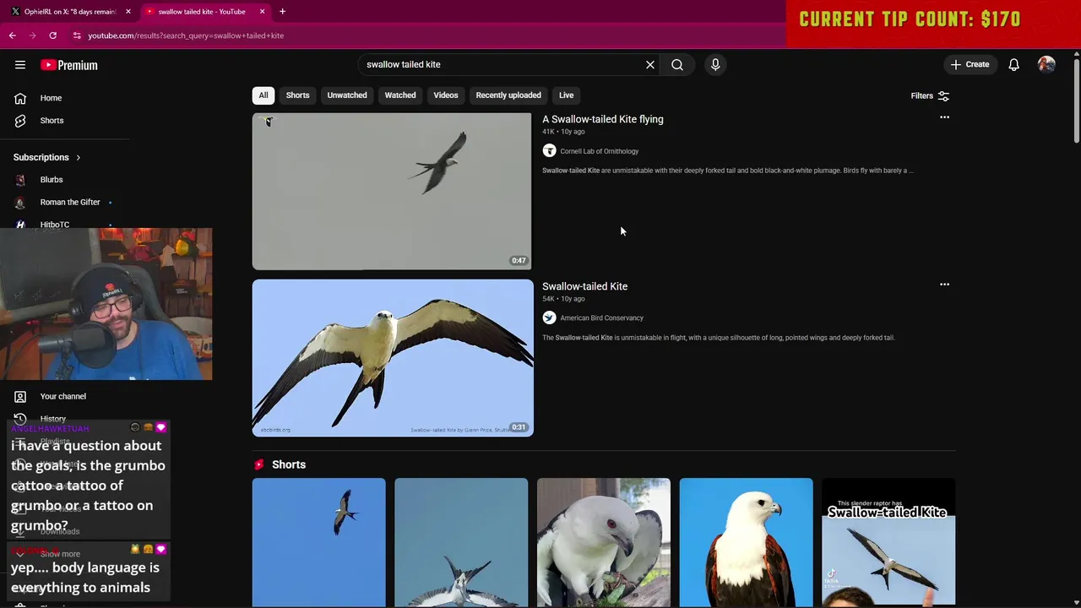Open the Short captioned Swallow-tailed Kite
This screenshot has width=1081, height=608.
pos(888,542)
